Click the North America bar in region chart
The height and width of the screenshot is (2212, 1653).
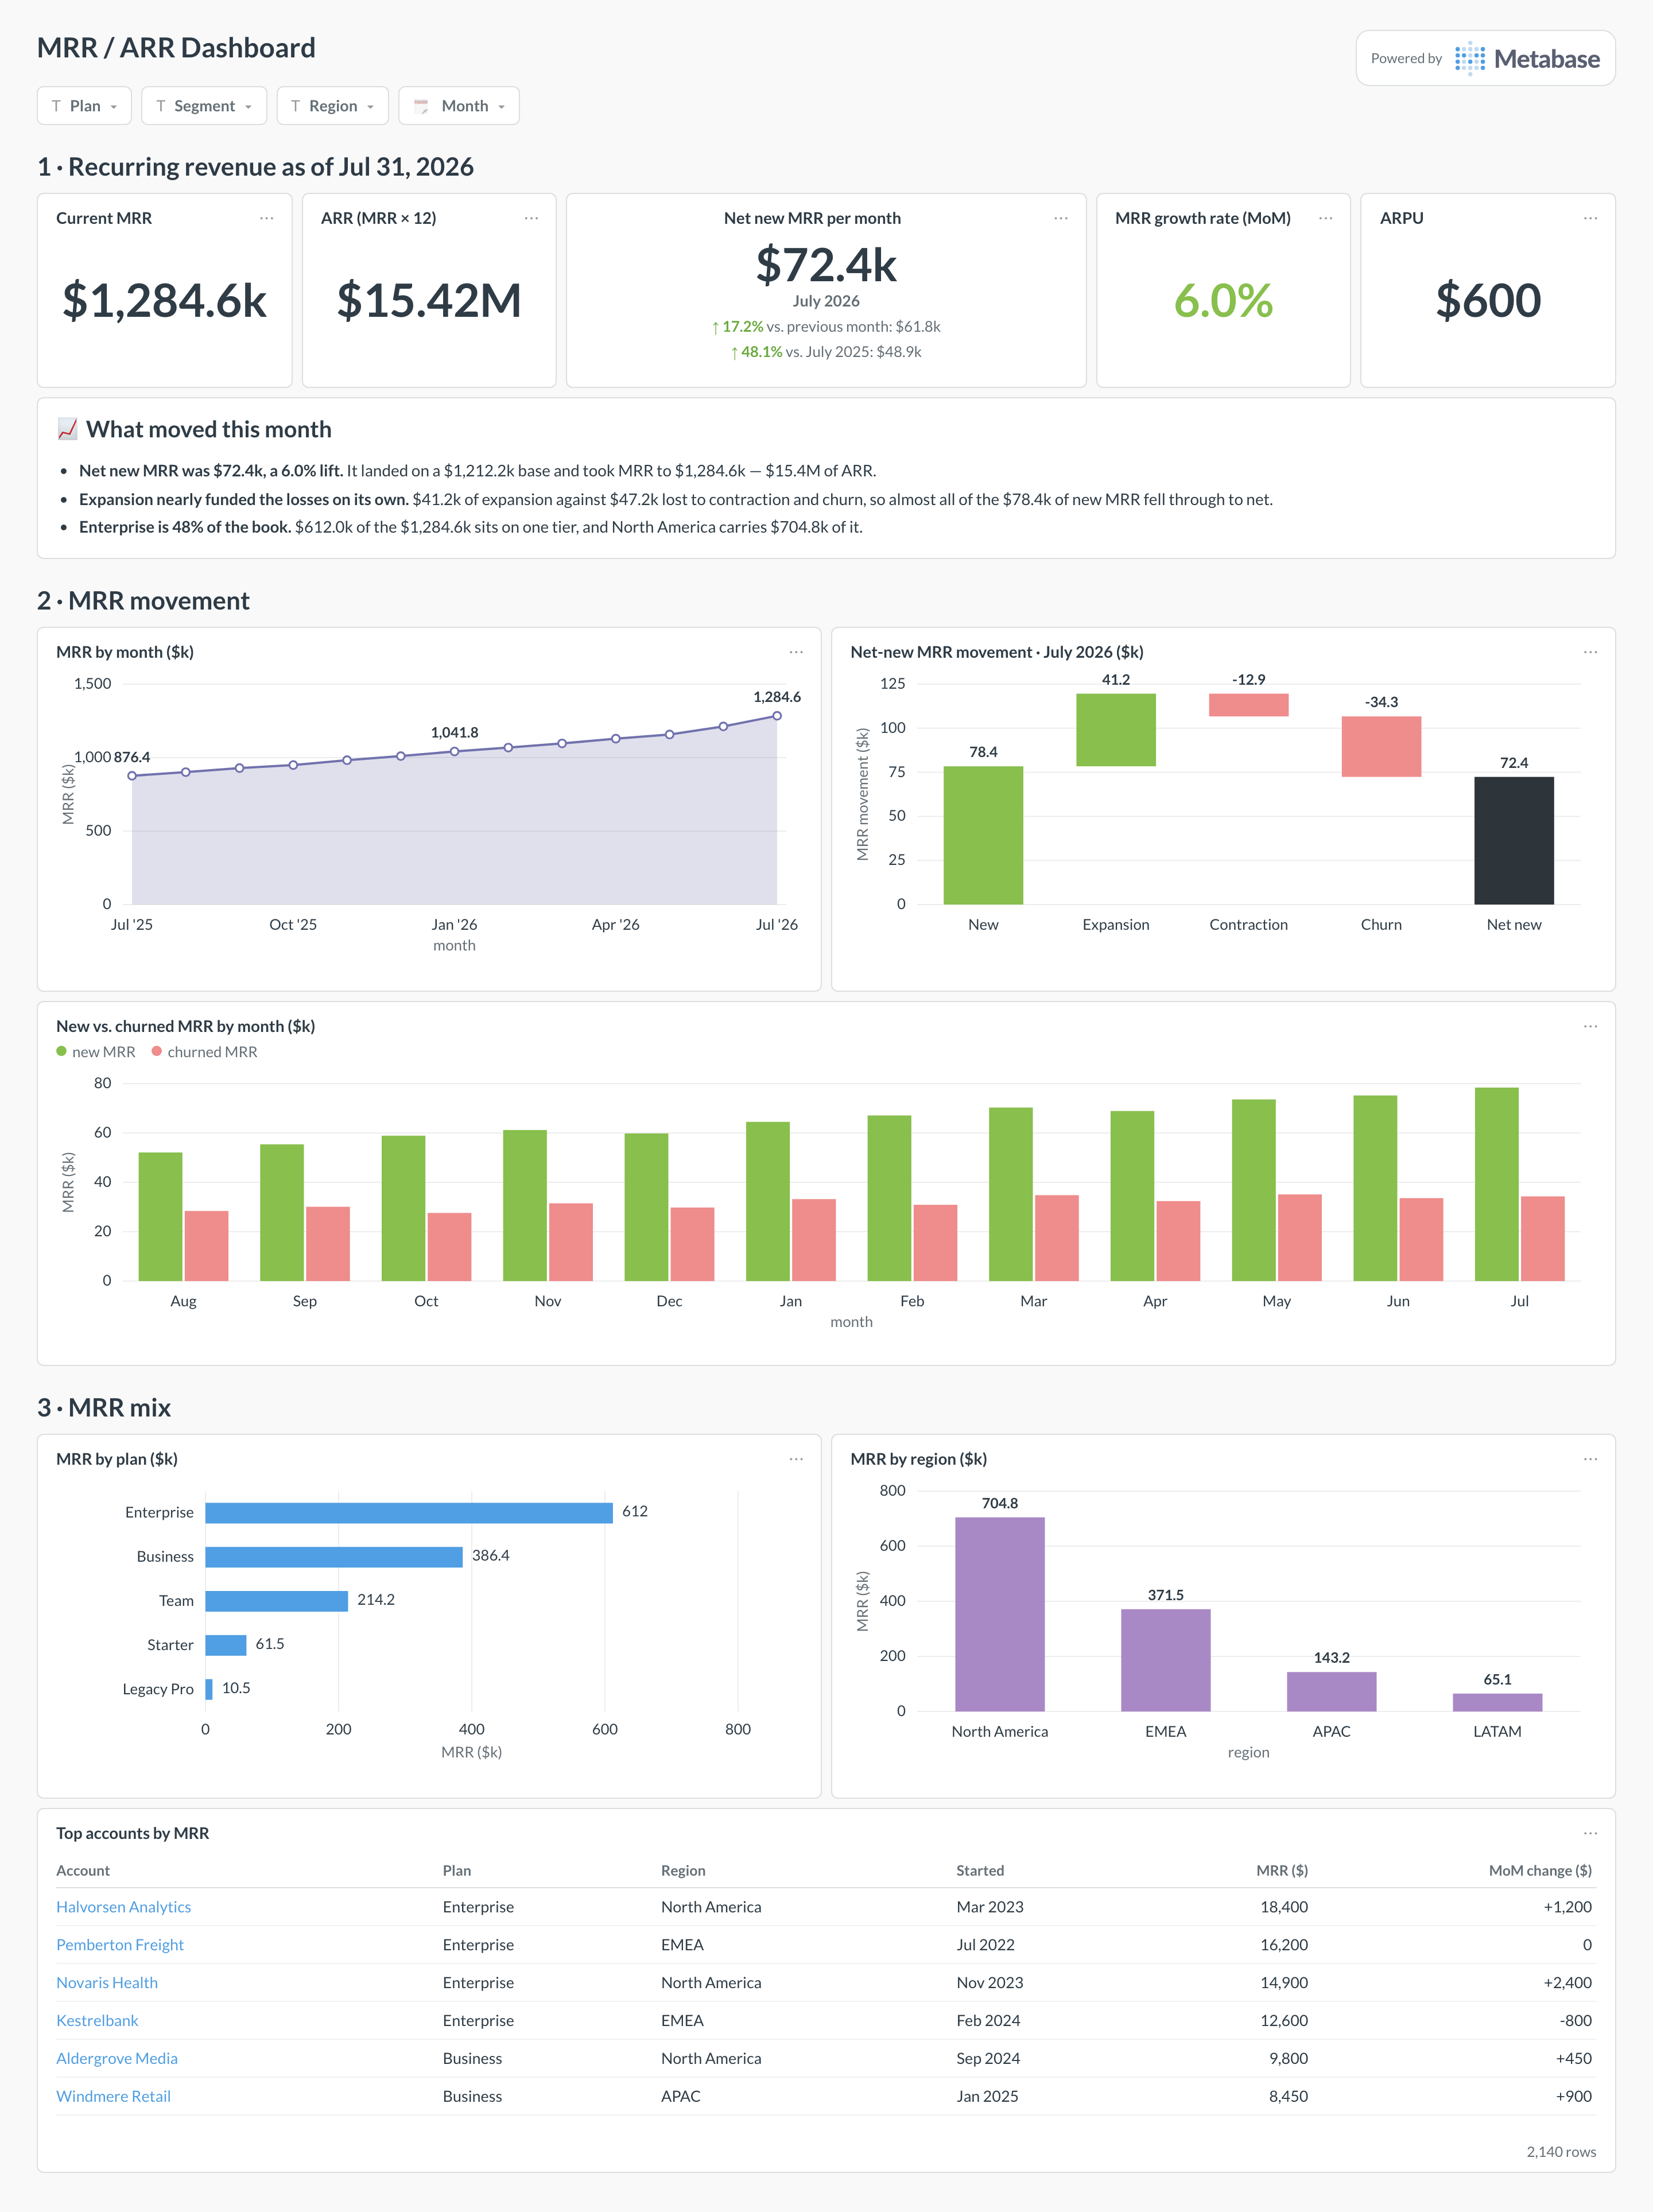1000,1614
